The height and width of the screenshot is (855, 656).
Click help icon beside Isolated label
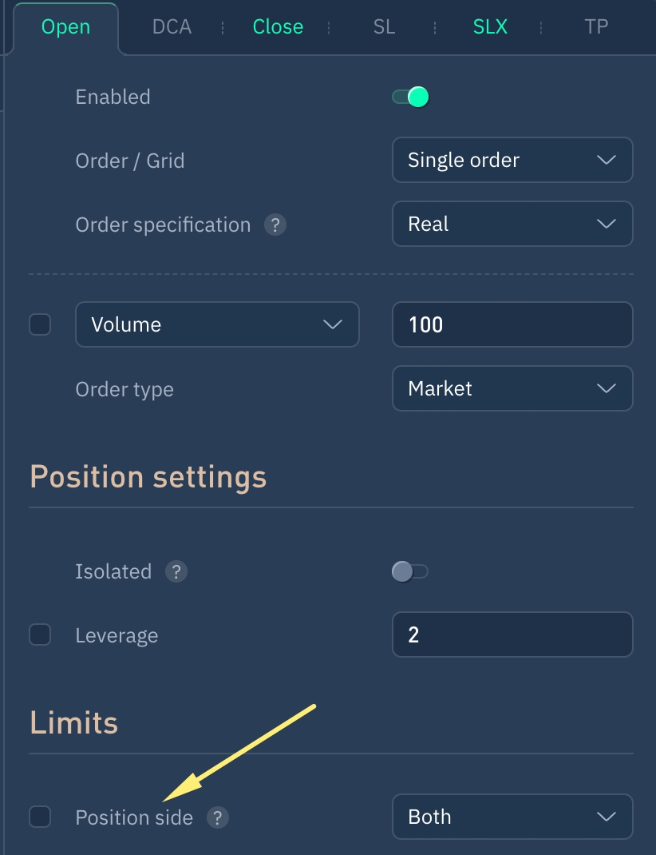(176, 572)
